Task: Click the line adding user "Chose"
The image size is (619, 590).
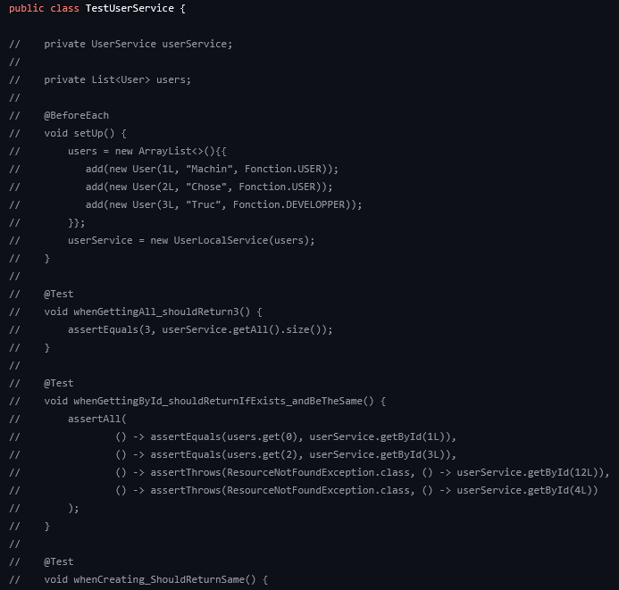Action: pyautogui.click(x=209, y=187)
